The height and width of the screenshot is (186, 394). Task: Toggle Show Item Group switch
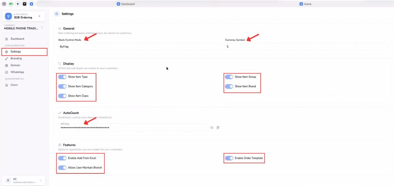pos(229,77)
